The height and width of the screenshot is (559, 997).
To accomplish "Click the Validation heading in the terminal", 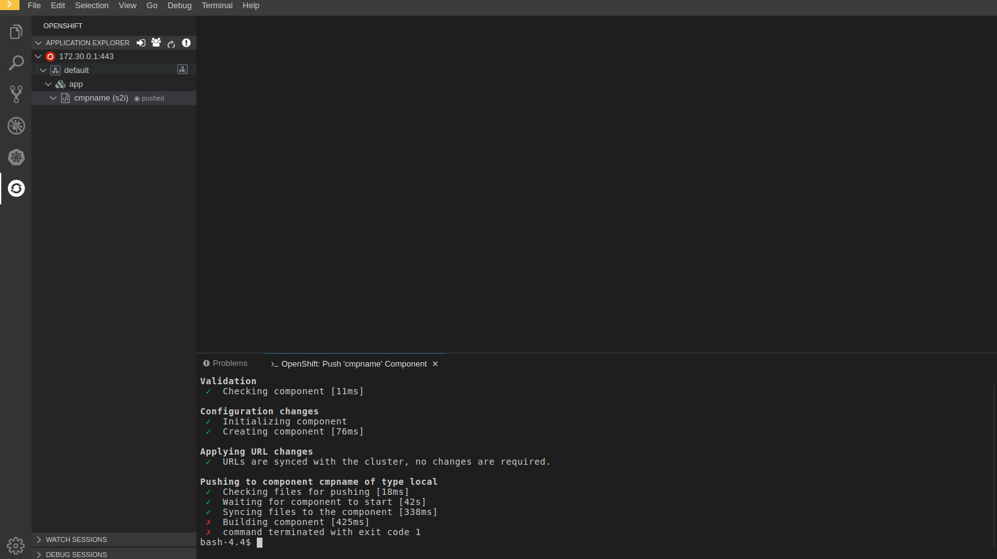I will coord(228,381).
